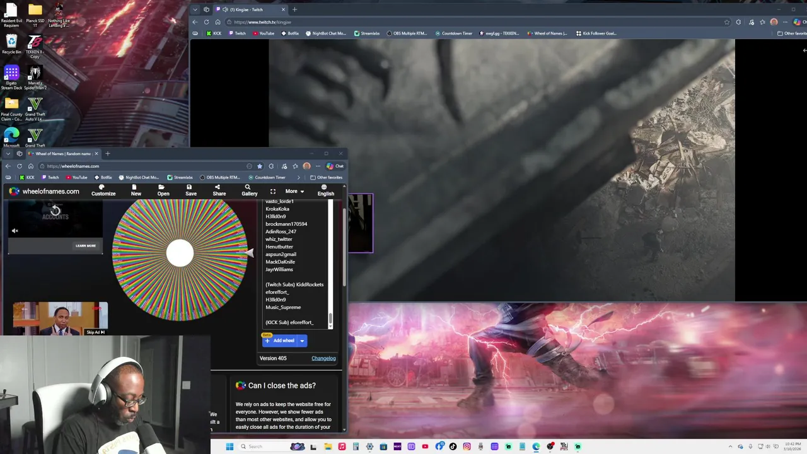Open NightBot Chat Mo bookmark in Twitch window
Image resolution: width=807 pixels, height=454 pixels.
point(325,33)
